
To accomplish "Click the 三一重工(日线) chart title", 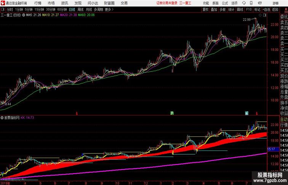I will point(11,15).
